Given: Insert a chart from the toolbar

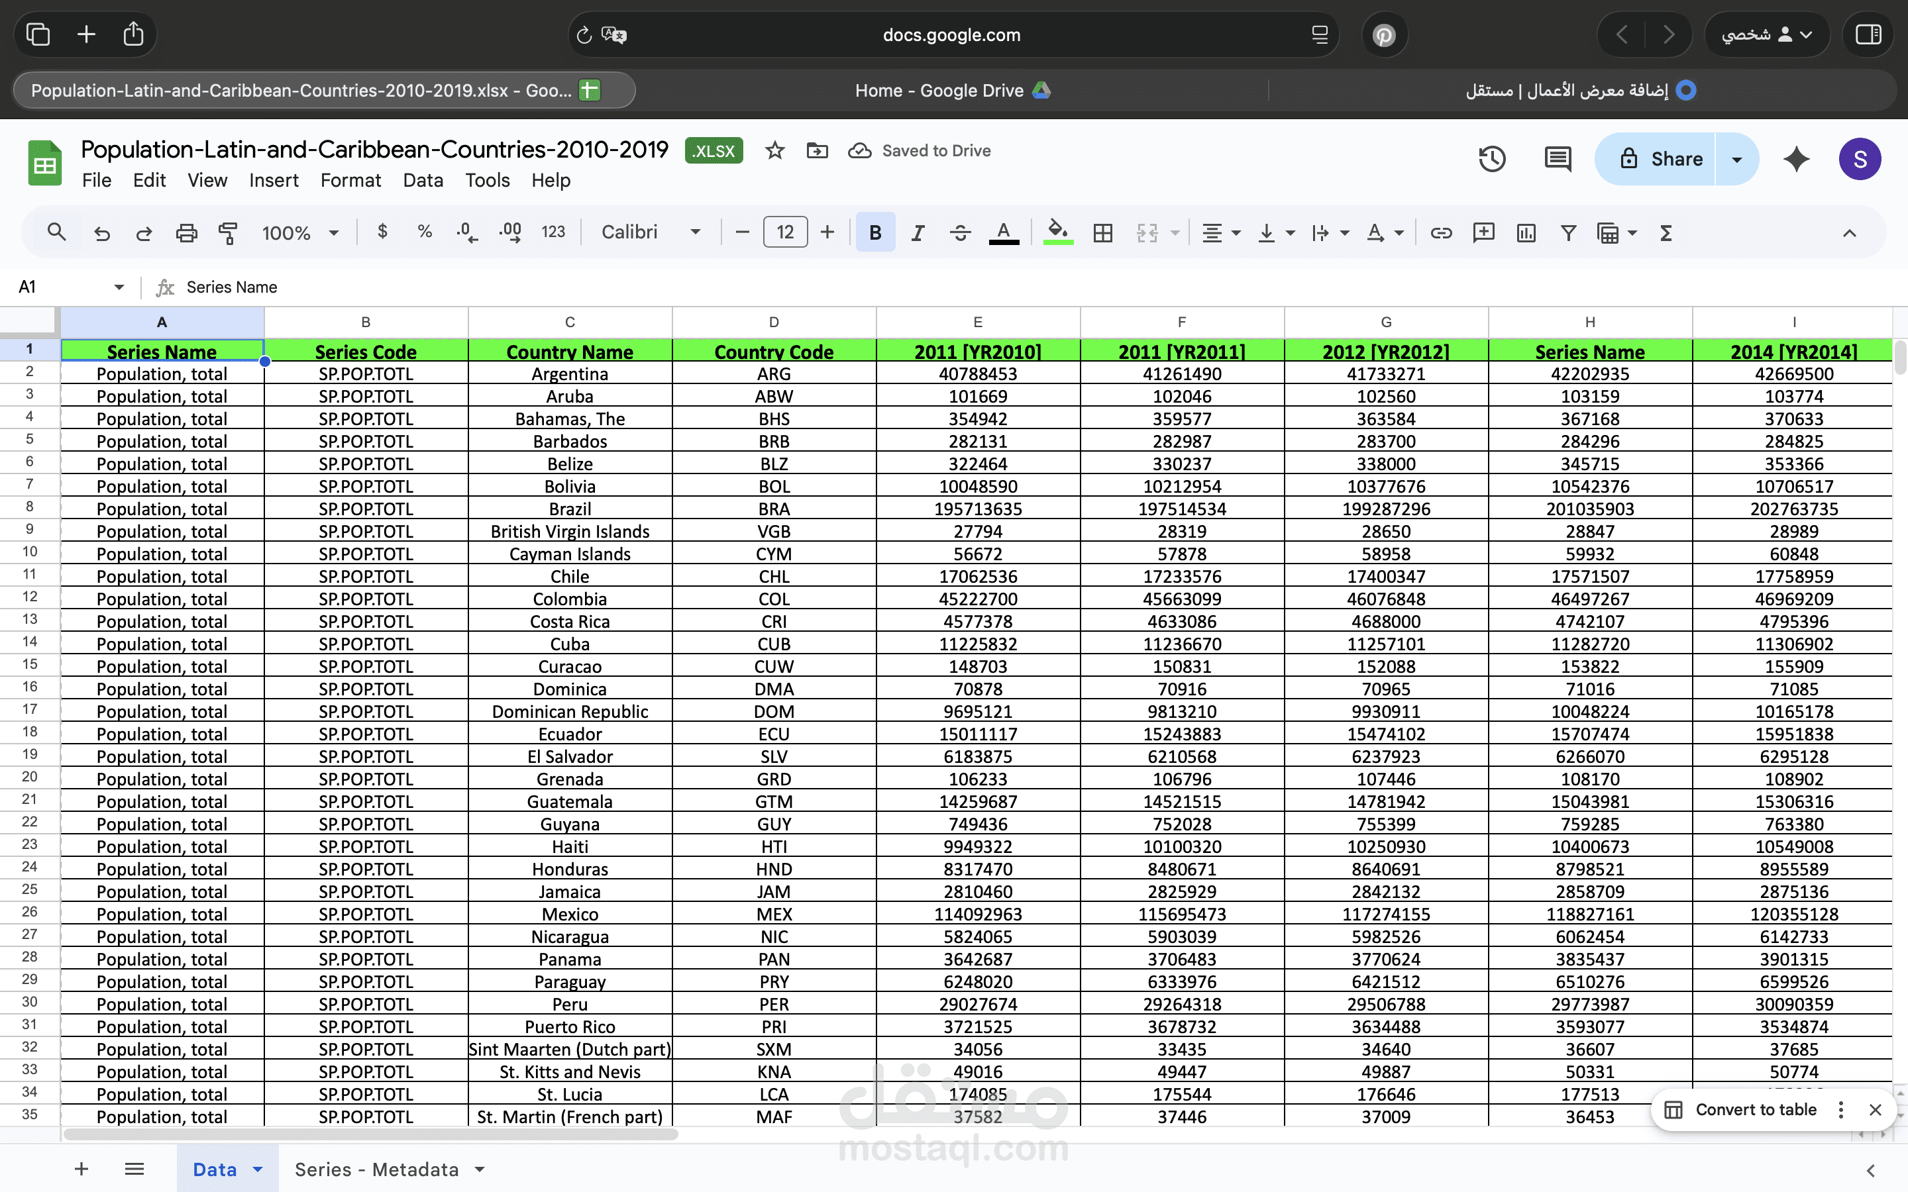Looking at the screenshot, I should [1526, 232].
